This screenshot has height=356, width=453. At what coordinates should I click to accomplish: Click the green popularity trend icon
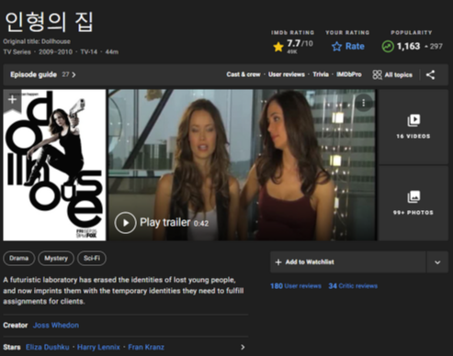coord(388,47)
